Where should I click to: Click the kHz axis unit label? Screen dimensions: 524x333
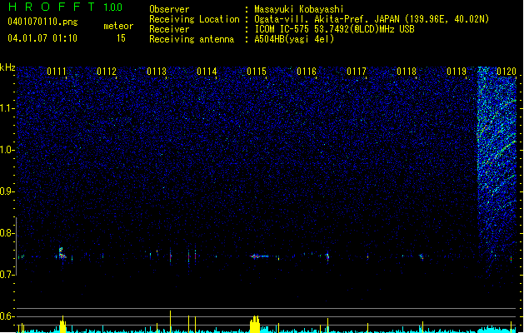pos(7,67)
